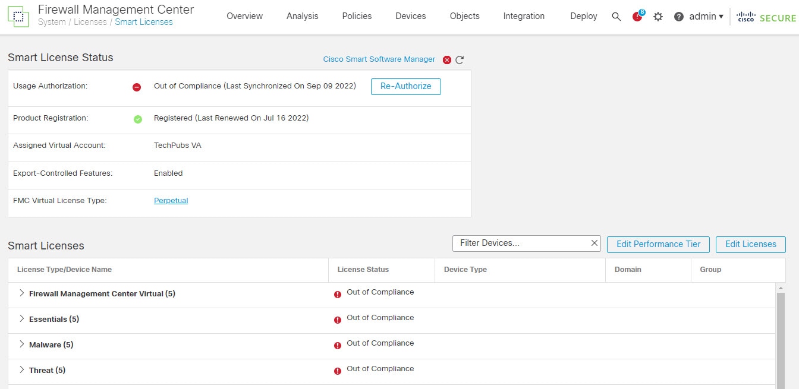
Task: Click the Export-Controlled Features Enabled value
Action: click(168, 173)
